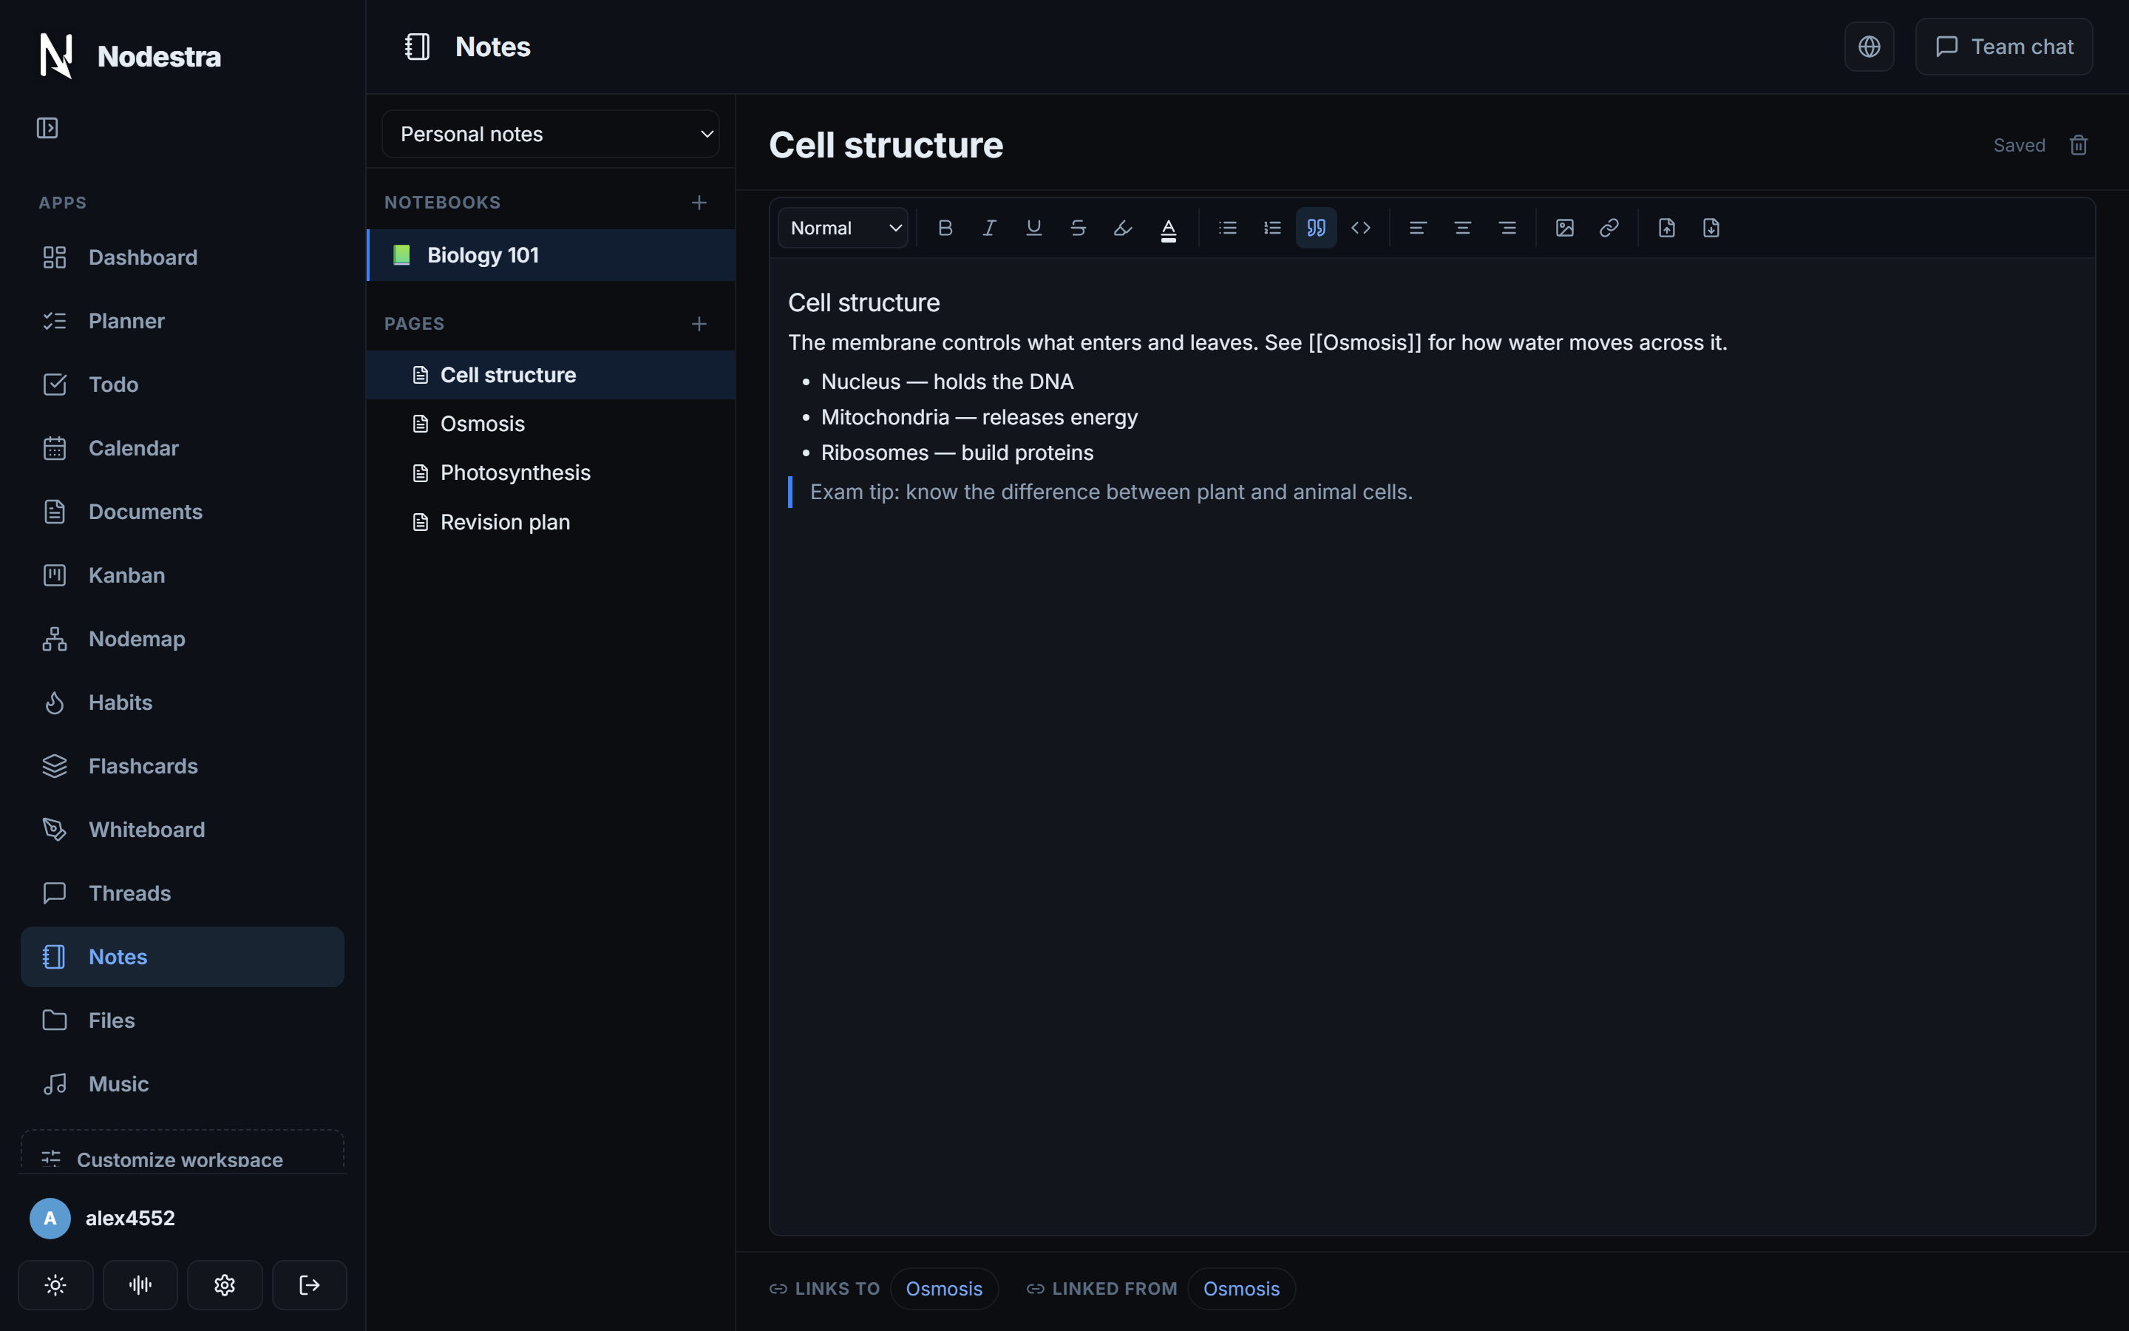Open alex4552 user profile
Viewport: 2129px width, 1331px height.
(x=103, y=1219)
